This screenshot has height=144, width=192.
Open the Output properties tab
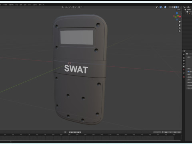pyautogui.click(x=184, y=61)
